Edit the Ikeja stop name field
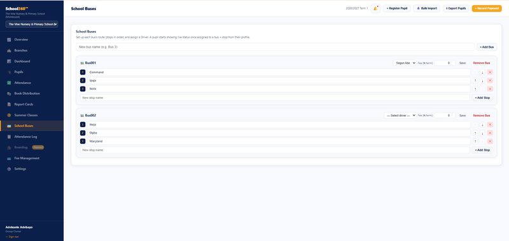509x241 pixels. click(279, 125)
